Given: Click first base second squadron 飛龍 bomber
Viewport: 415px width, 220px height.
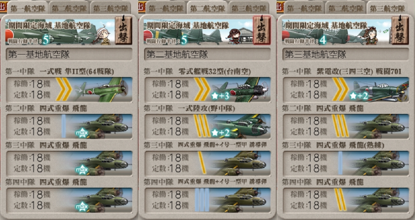Looking at the screenshot, I should [69, 126].
